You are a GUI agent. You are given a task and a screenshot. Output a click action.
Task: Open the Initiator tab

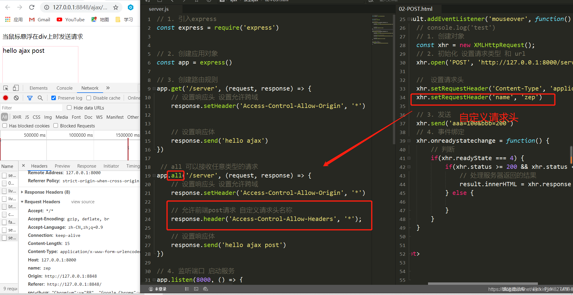111,166
